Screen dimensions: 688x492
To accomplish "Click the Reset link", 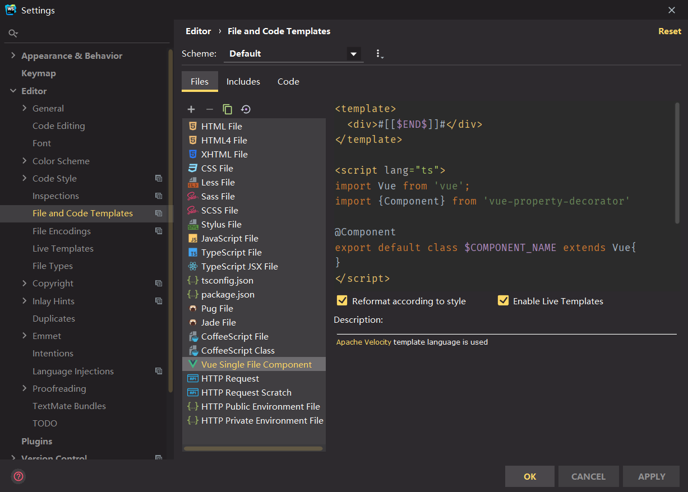I will pyautogui.click(x=669, y=31).
